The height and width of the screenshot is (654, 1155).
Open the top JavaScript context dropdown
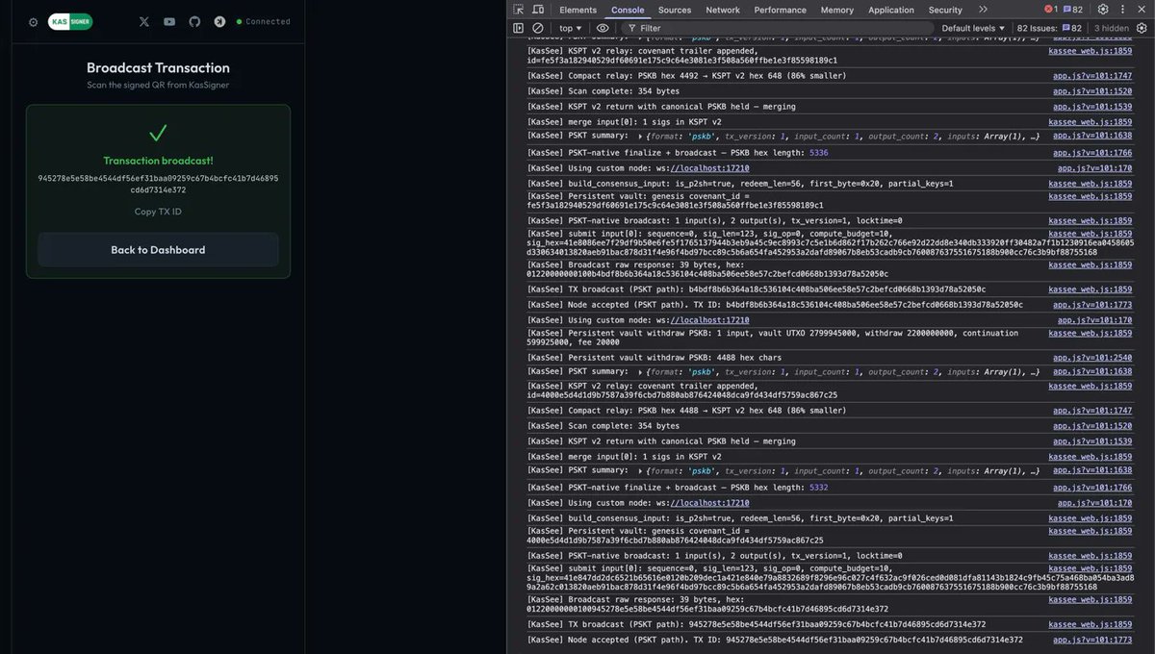(x=572, y=29)
